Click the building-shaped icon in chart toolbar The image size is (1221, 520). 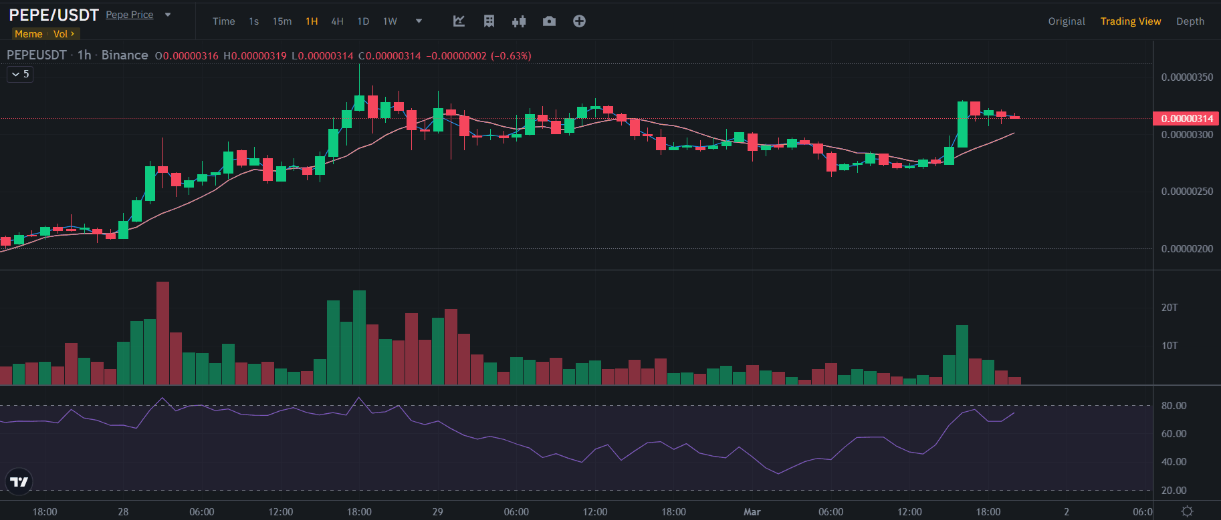pos(489,21)
